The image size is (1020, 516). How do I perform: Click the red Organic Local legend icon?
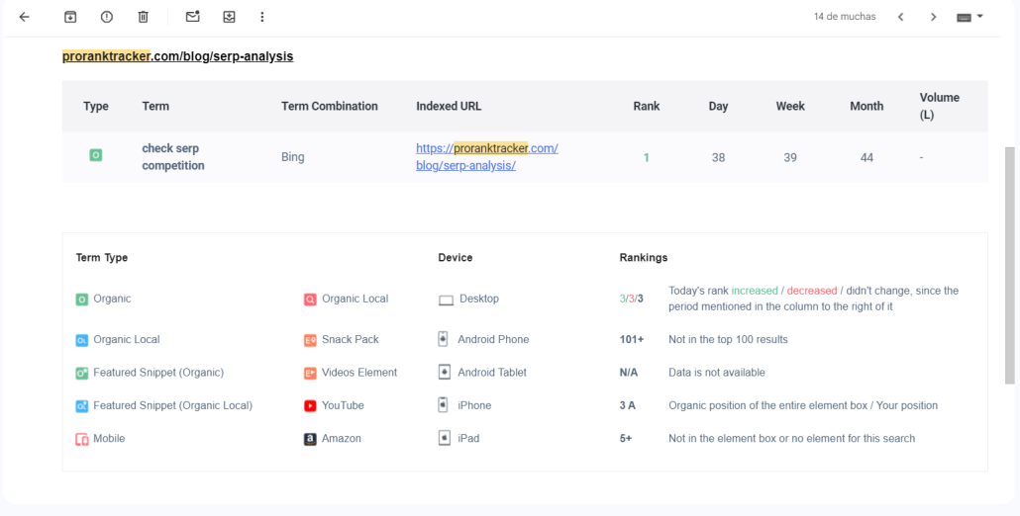(x=310, y=300)
